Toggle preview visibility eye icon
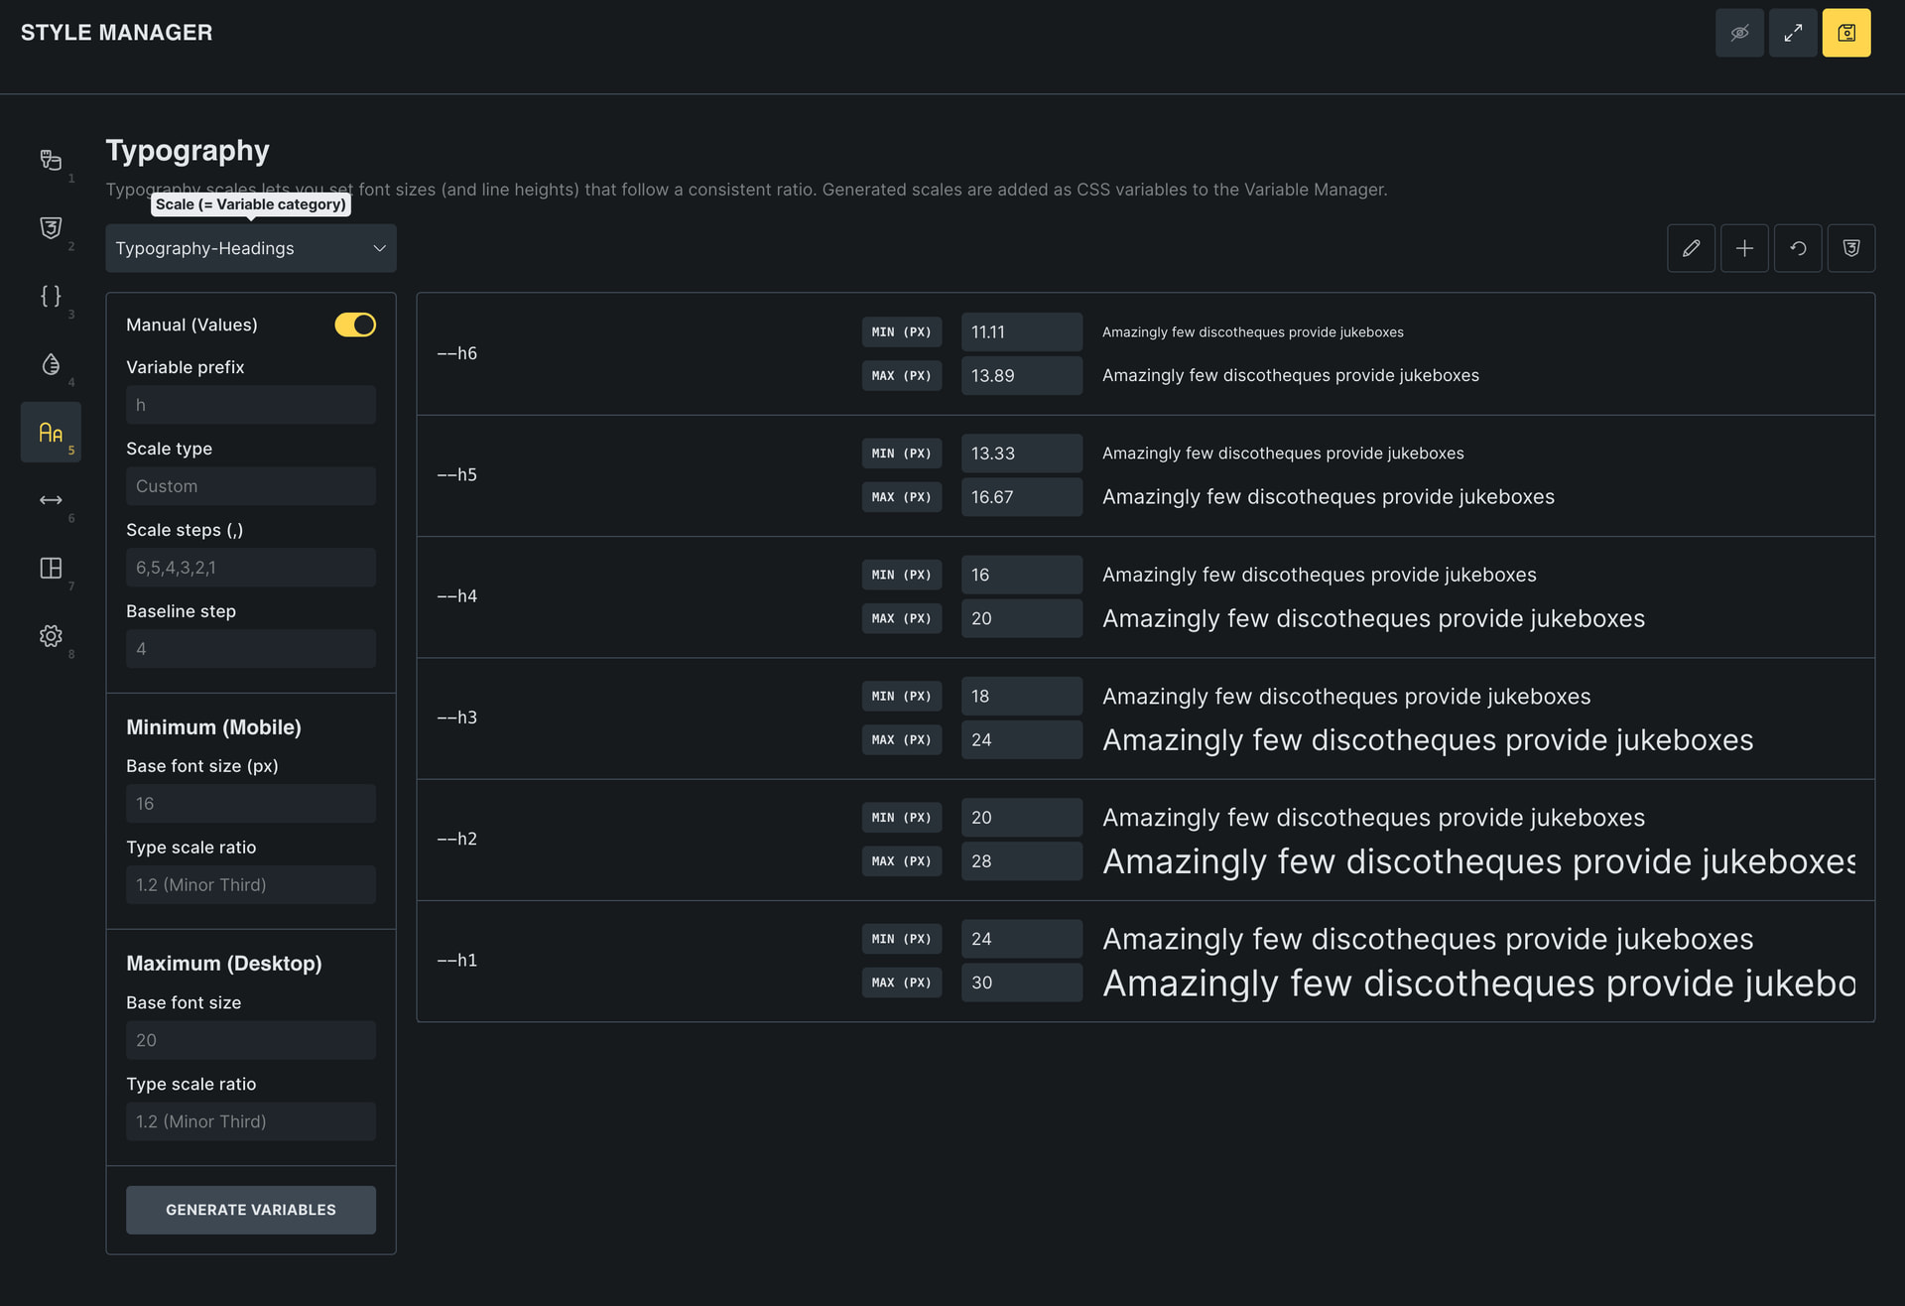 [1739, 33]
